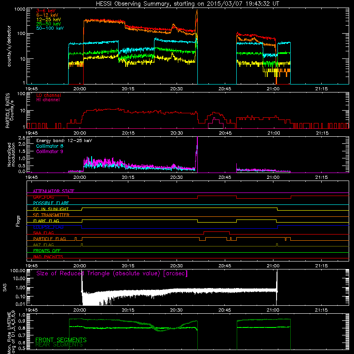
Task: Select the Collimator 8 legend label
Action: click(50, 146)
